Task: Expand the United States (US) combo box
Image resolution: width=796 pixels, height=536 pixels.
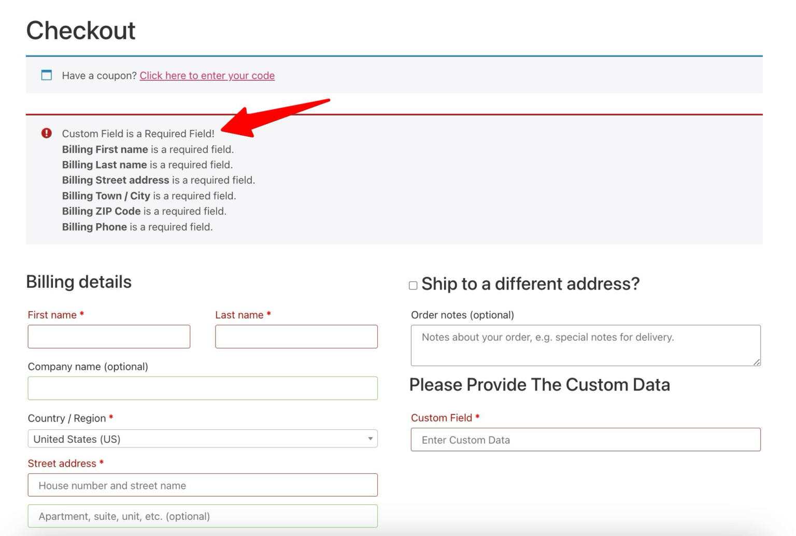Action: click(202, 439)
